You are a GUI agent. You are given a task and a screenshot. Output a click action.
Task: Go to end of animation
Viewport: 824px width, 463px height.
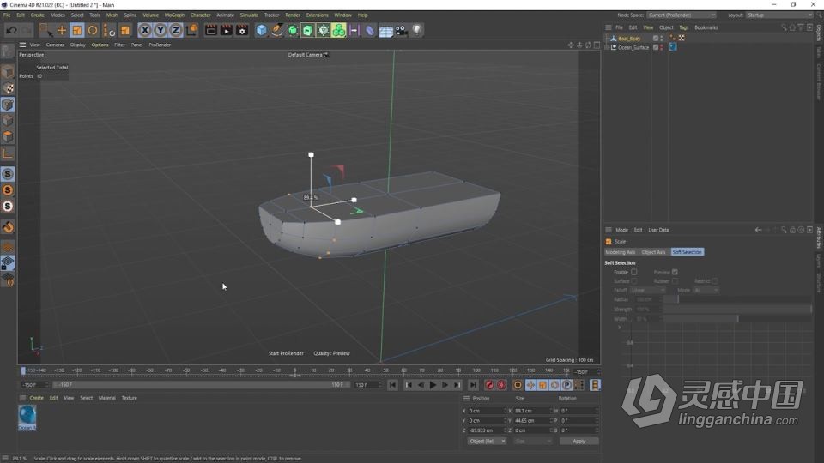473,385
